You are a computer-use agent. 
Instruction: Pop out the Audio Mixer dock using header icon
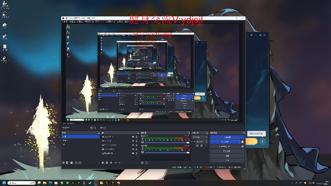(189, 133)
